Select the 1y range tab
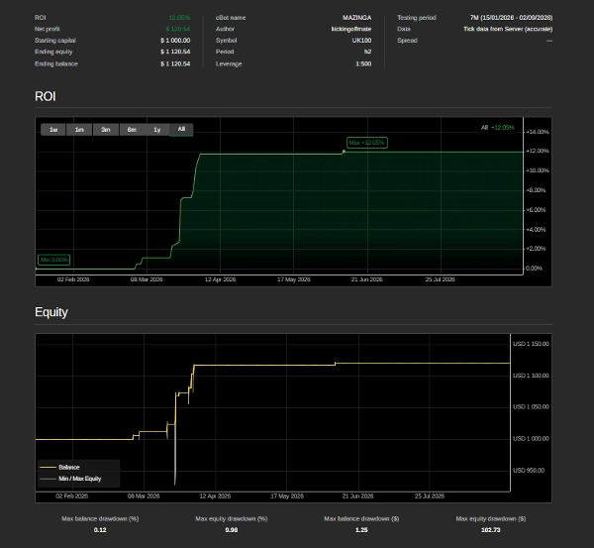The image size is (594, 548). tap(157, 130)
